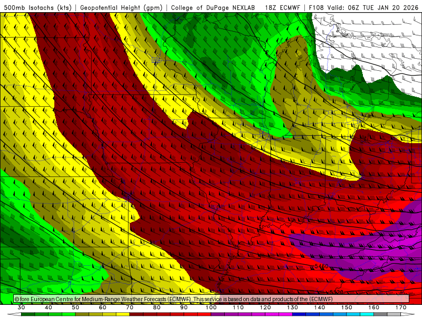Screen dimensions: 422x317
Task: Click the "60" color scale label
Action: coord(102,307)
